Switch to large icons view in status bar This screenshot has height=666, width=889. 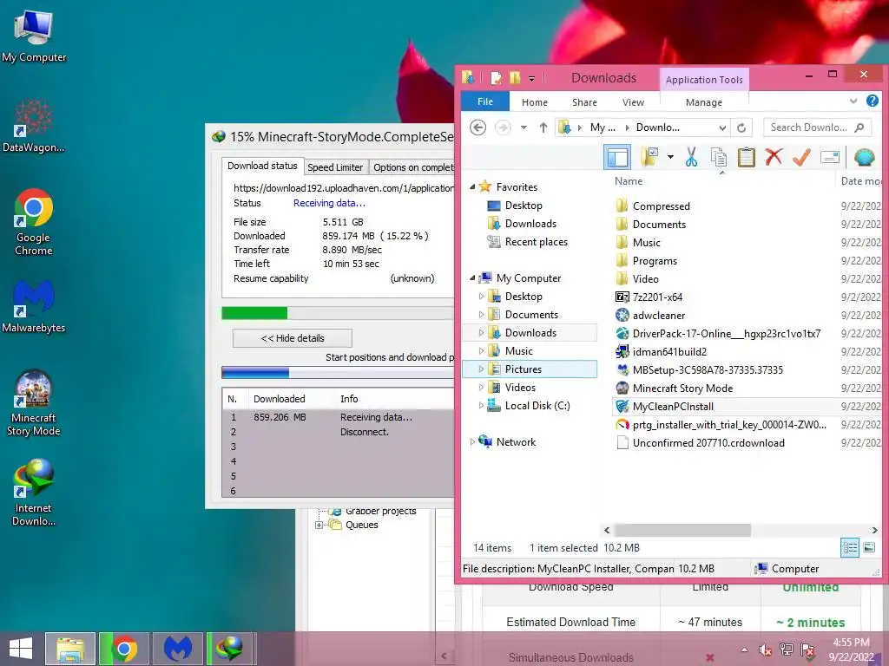tap(868, 547)
